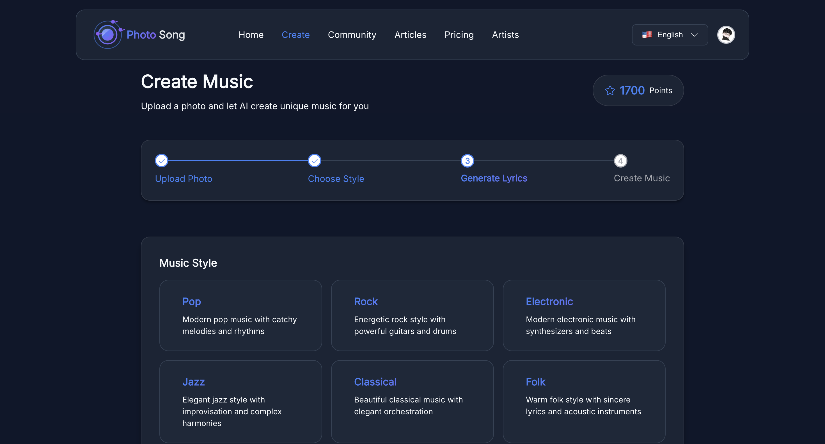Screen dimensions: 825x444
Task: Click the Photo Song planet logo icon
Action: [107, 35]
